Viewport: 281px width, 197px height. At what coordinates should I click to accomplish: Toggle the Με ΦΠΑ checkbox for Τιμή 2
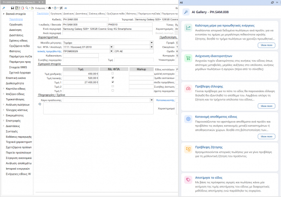tap(113, 86)
